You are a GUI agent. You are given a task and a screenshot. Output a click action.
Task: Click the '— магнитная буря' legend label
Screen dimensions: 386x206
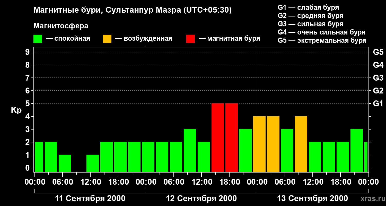point(230,39)
